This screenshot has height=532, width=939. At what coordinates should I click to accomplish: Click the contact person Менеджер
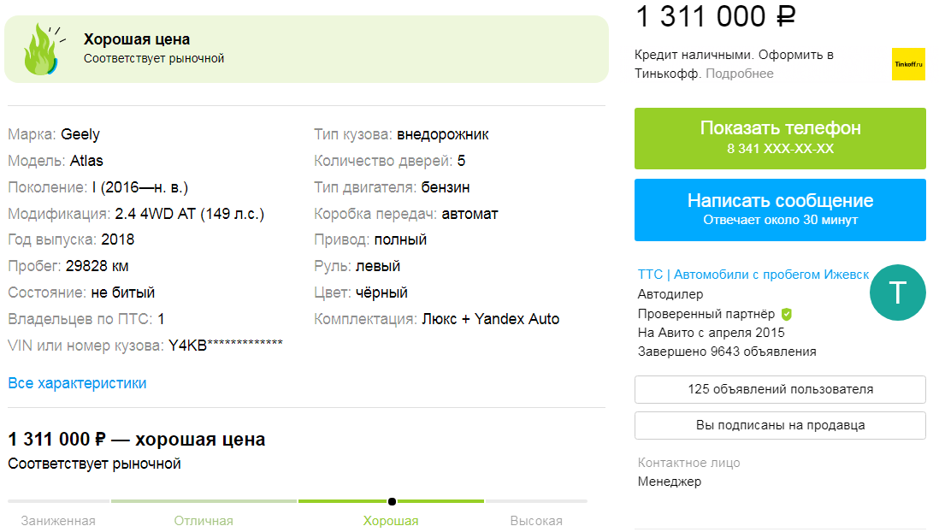670,482
